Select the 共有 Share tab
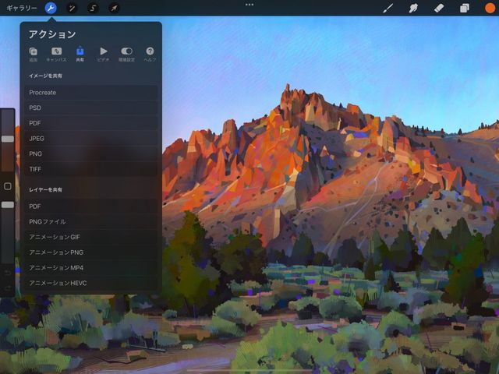The image size is (499, 374). pyautogui.click(x=80, y=55)
